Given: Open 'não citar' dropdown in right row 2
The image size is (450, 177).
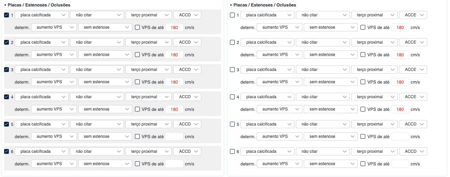Looking at the screenshot, I should coord(323,42).
